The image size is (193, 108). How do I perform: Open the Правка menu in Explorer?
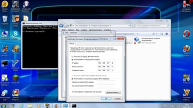pos(71,30)
